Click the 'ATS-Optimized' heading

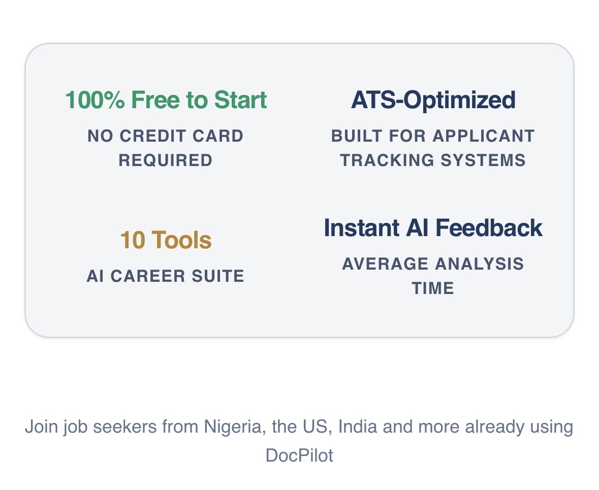coord(433,100)
